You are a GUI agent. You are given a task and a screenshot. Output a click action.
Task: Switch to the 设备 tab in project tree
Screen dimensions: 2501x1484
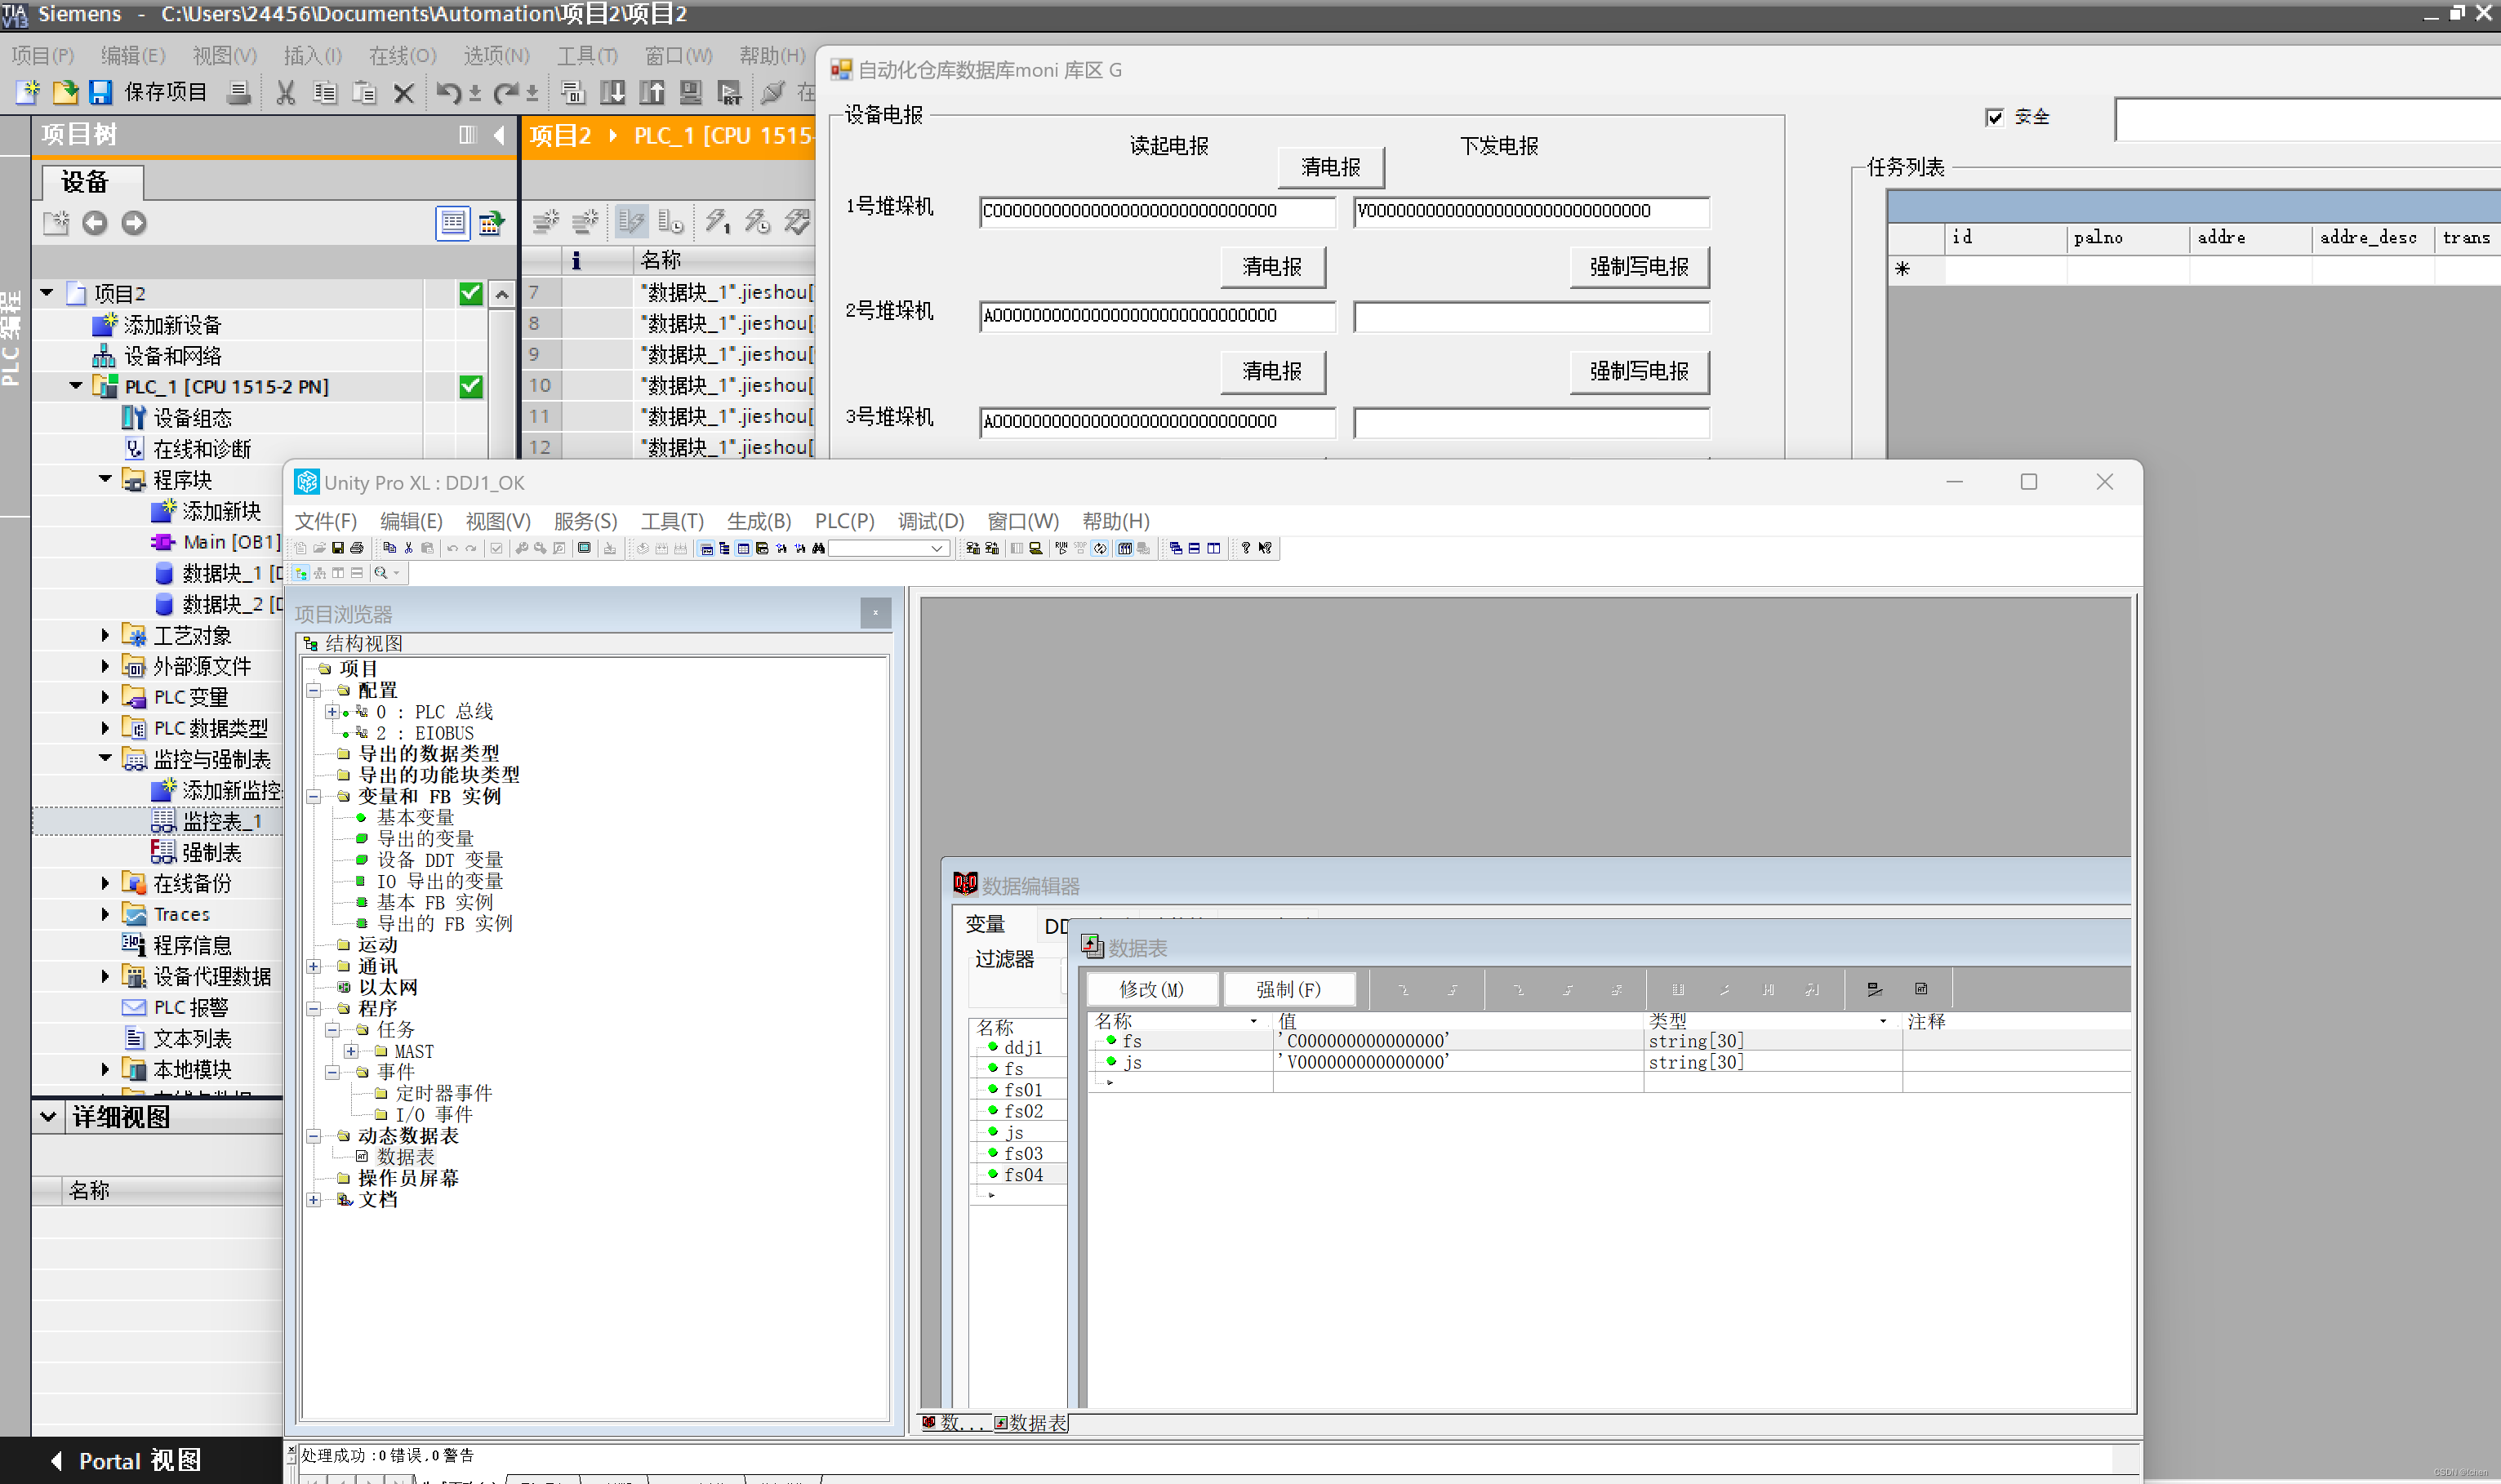click(x=88, y=183)
